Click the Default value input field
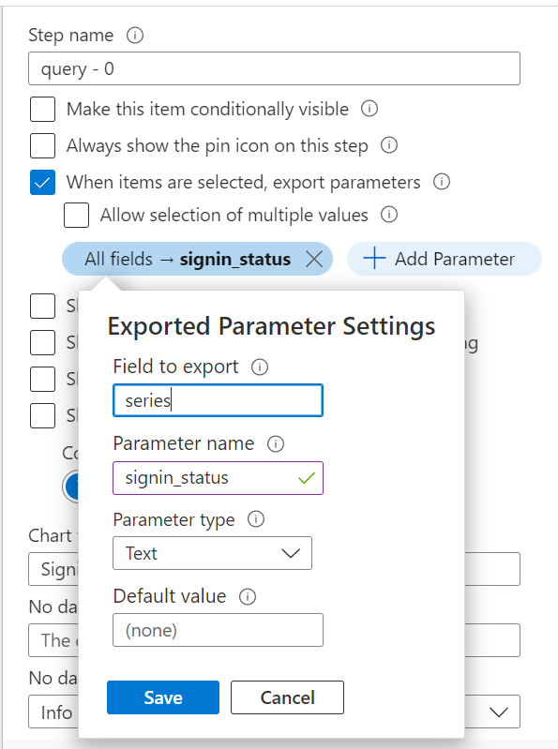This screenshot has width=558, height=749. [218, 630]
